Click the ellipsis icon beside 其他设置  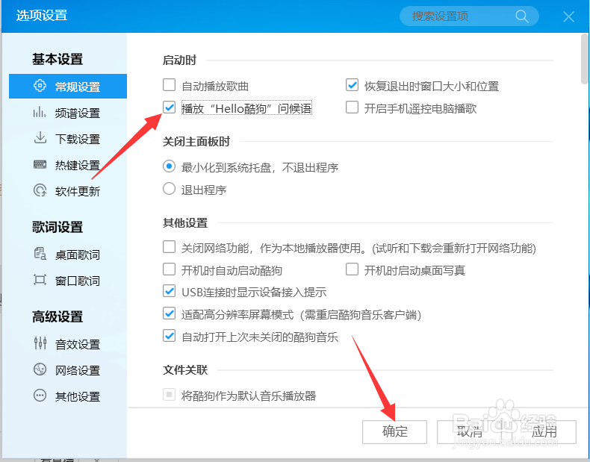coord(40,396)
